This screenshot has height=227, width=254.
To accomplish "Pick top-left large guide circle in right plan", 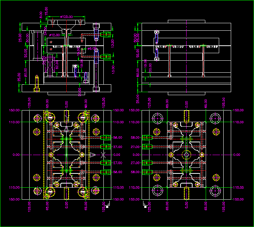I will 158,119.
